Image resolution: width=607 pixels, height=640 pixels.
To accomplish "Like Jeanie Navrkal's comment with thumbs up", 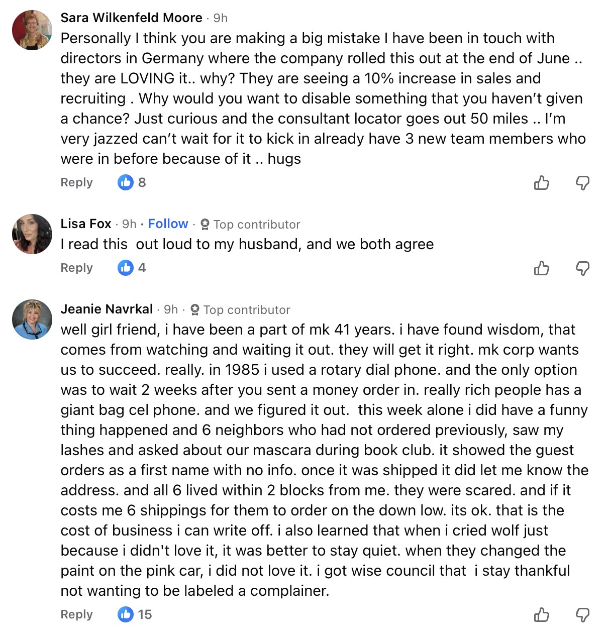I will [x=541, y=614].
